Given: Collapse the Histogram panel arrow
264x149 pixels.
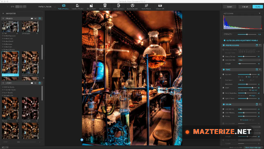Looking at the screenshot, I should pos(260,13).
